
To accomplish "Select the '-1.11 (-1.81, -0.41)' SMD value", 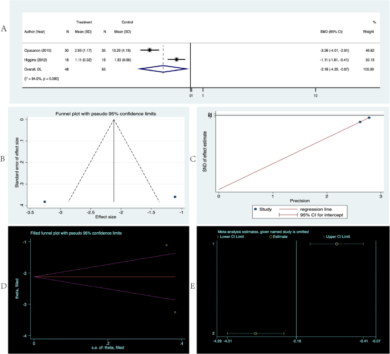I will [334, 60].
